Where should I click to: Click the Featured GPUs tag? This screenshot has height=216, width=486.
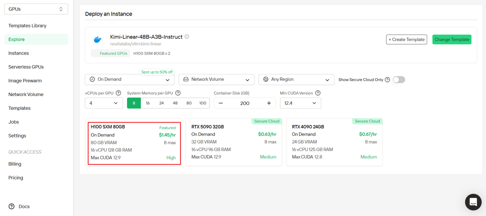110,54
